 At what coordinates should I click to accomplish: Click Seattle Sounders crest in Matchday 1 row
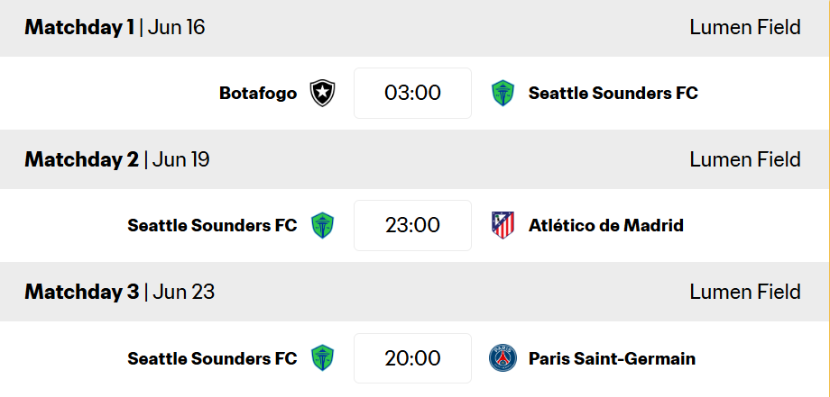503,93
